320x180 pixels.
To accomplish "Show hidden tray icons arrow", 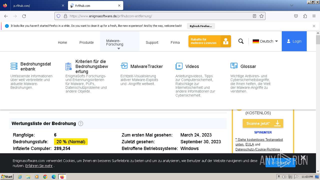I will (x=279, y=177).
